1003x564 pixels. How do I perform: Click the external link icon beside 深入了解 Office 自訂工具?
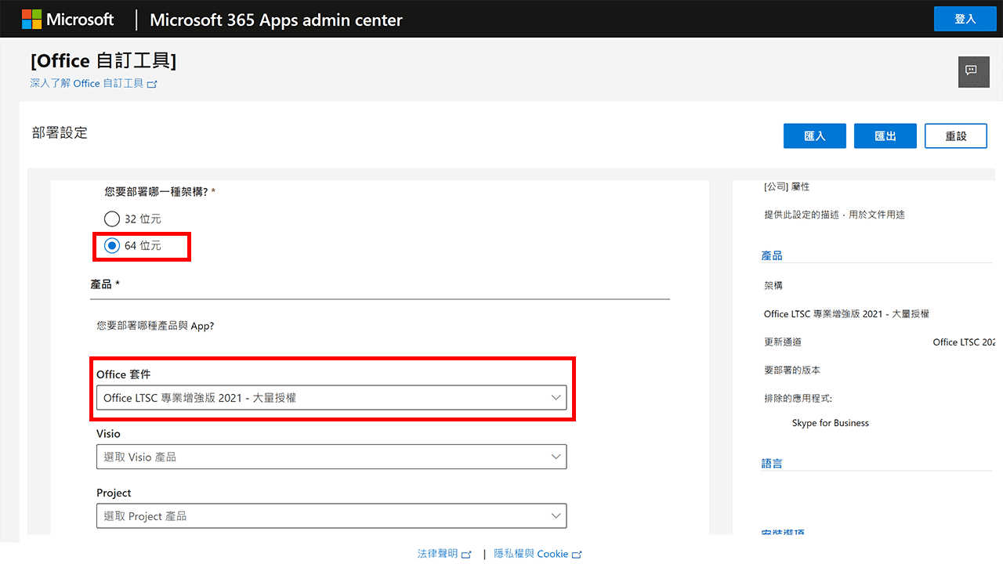152,84
